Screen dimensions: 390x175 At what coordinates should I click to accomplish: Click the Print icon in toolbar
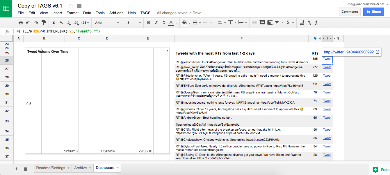[21, 23]
